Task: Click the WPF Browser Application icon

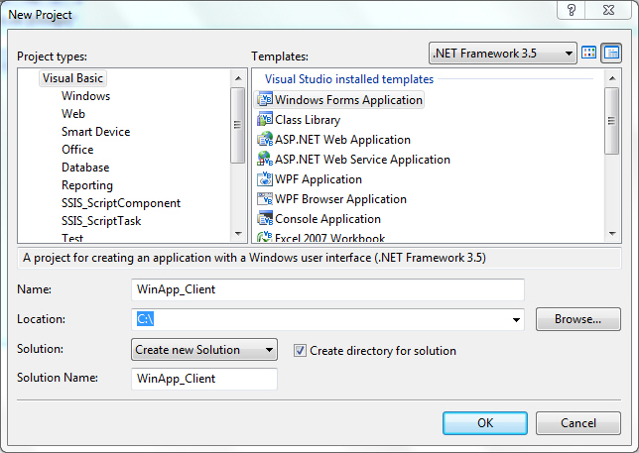Action: [265, 198]
